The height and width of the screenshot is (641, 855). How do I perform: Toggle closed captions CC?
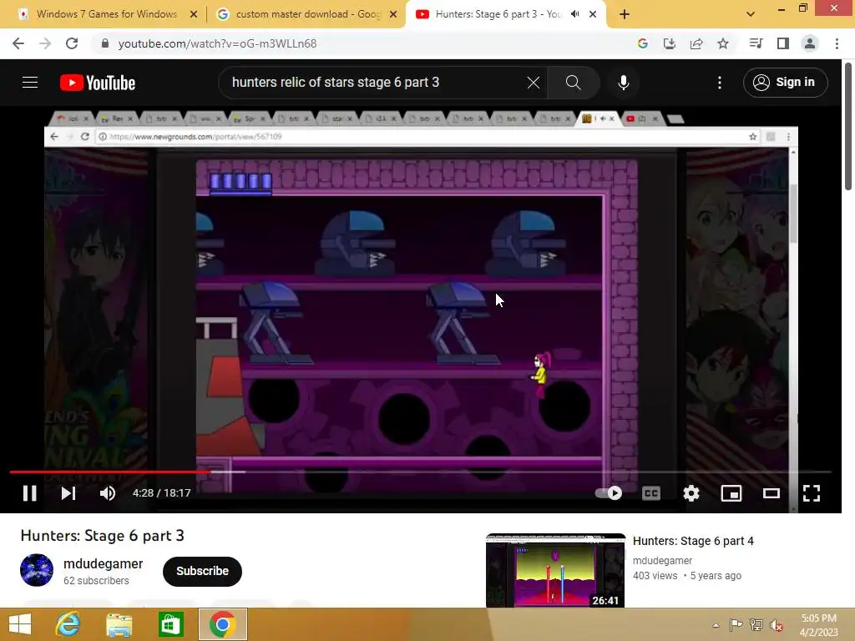(x=651, y=493)
